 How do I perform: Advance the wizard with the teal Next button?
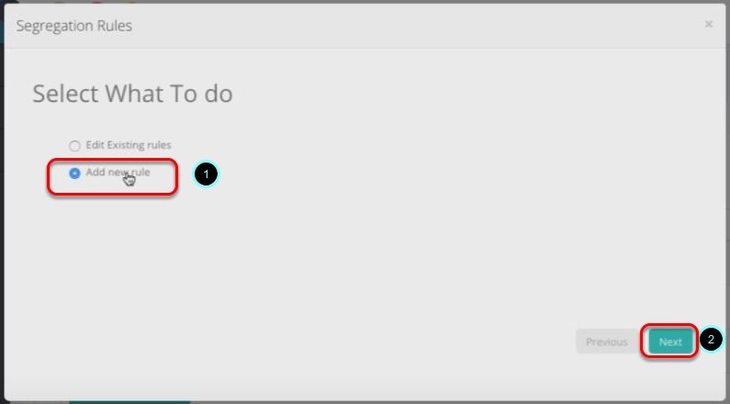coord(670,342)
